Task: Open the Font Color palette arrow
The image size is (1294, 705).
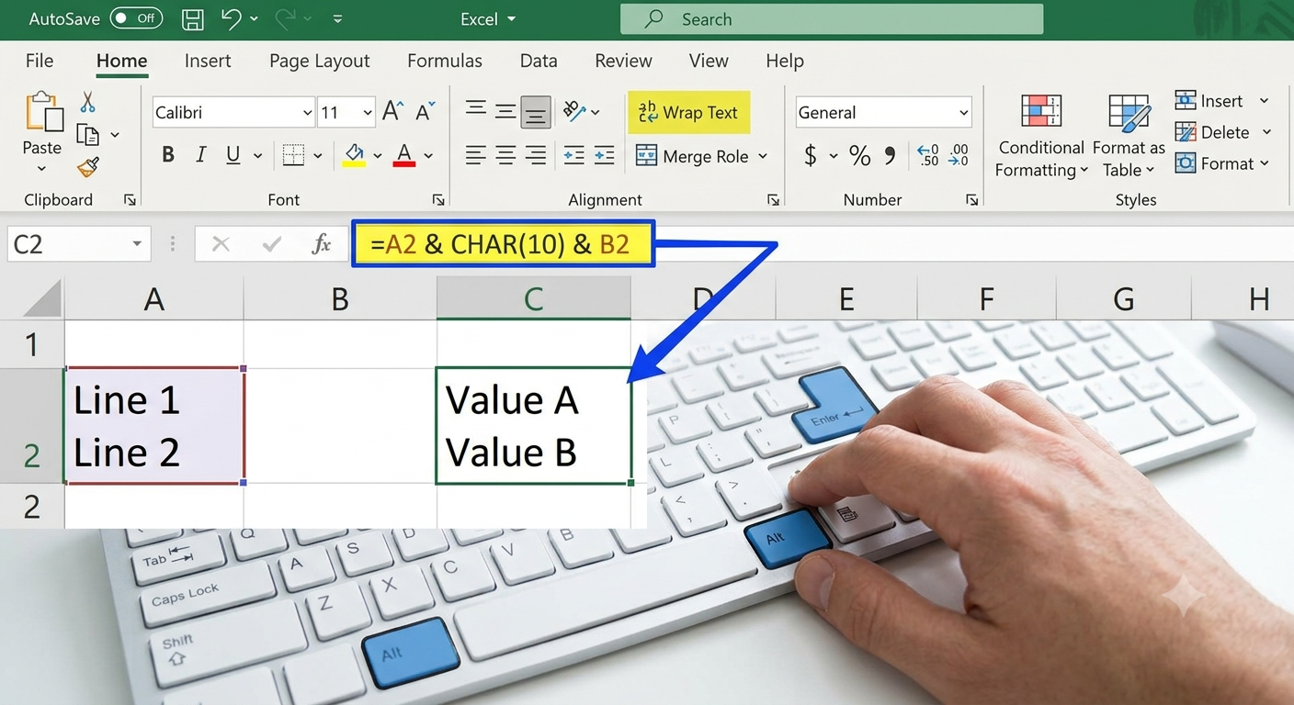Action: point(428,156)
